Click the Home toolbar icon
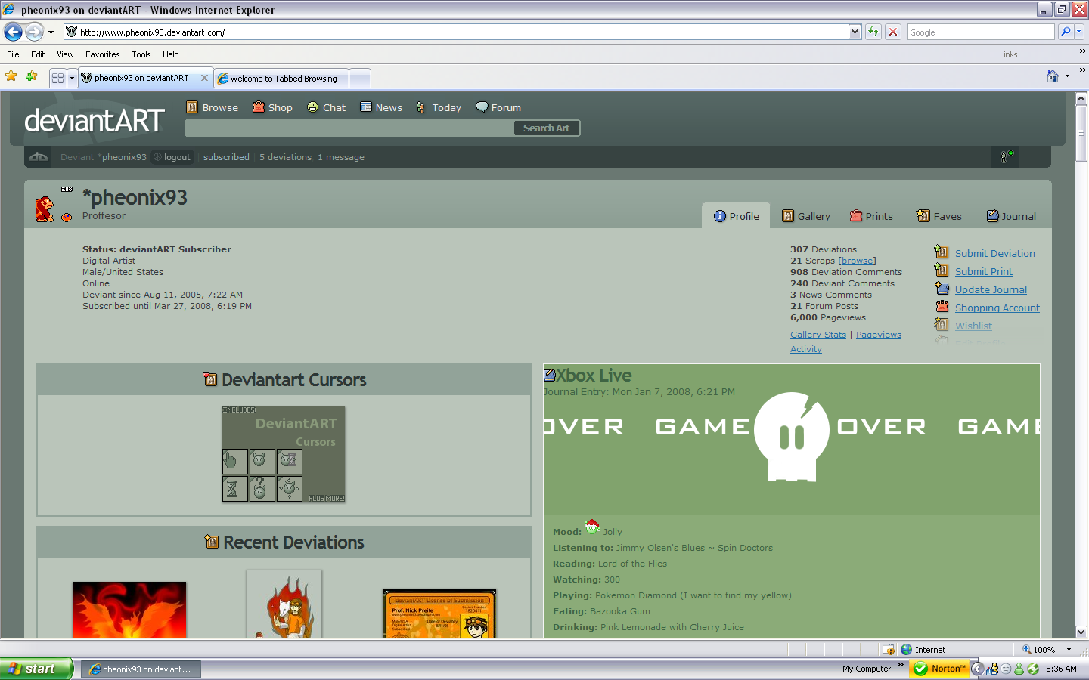The width and height of the screenshot is (1089, 680). coord(1053,76)
